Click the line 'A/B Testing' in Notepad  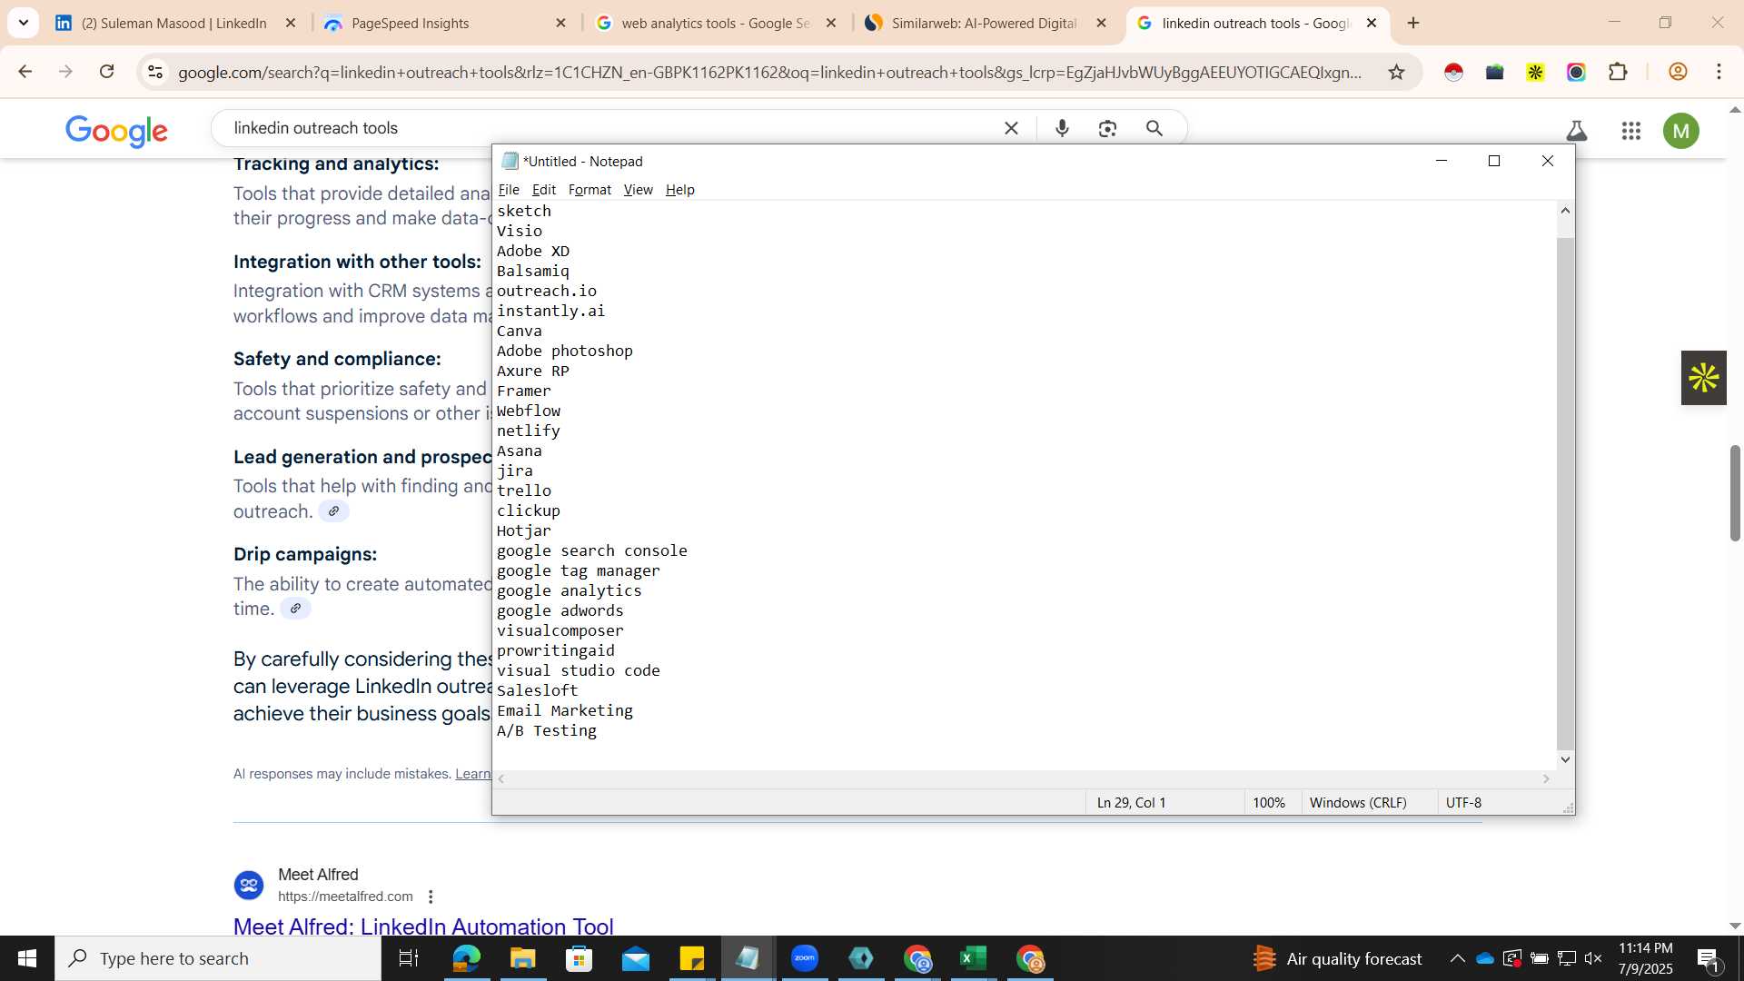click(x=547, y=730)
